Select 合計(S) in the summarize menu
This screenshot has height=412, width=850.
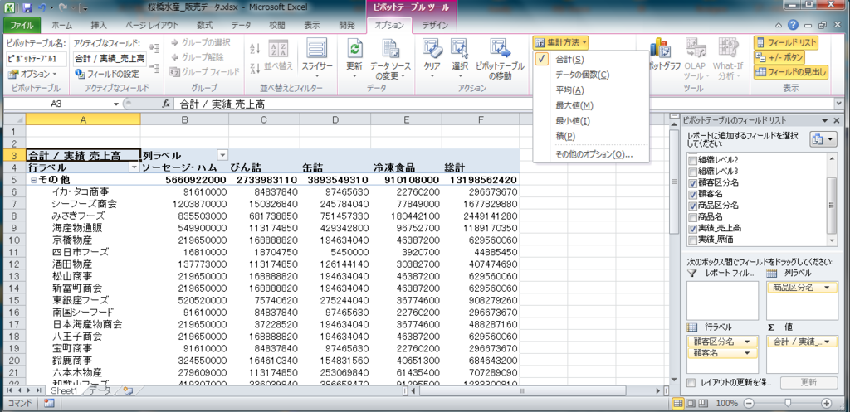(x=591, y=60)
